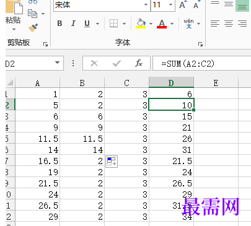
Task: Set top vertical alignment
Action: point(215,3)
